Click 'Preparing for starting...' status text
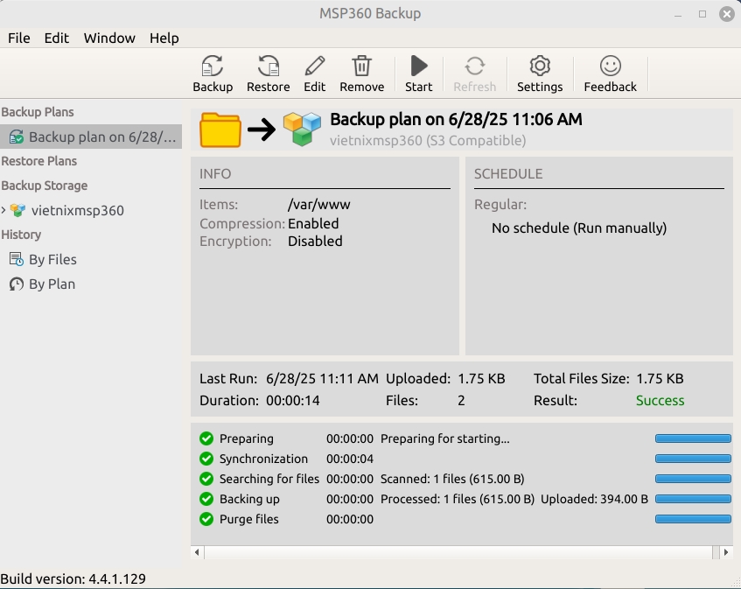Image resolution: width=741 pixels, height=589 pixels. coord(445,438)
